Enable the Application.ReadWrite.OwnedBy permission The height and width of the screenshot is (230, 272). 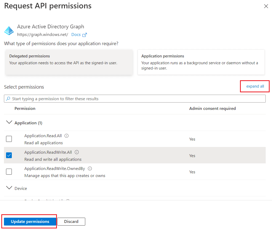click(9, 172)
